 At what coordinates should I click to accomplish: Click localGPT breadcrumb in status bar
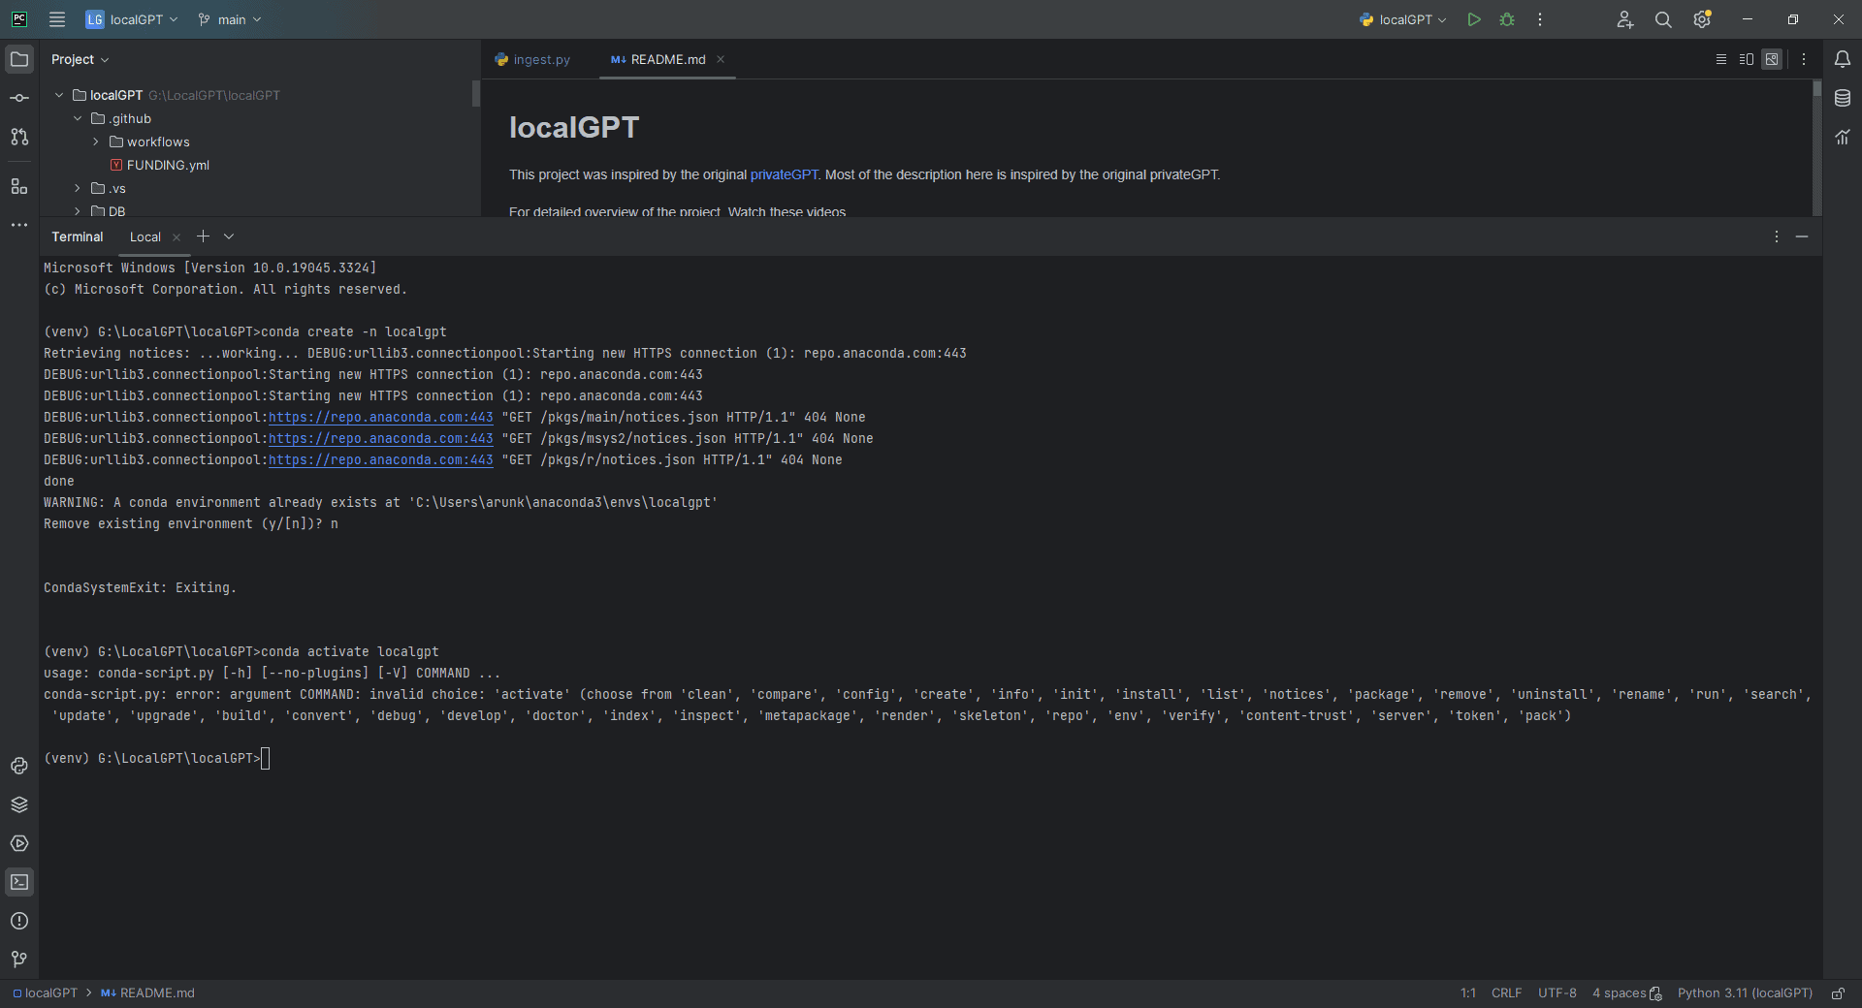tap(45, 993)
